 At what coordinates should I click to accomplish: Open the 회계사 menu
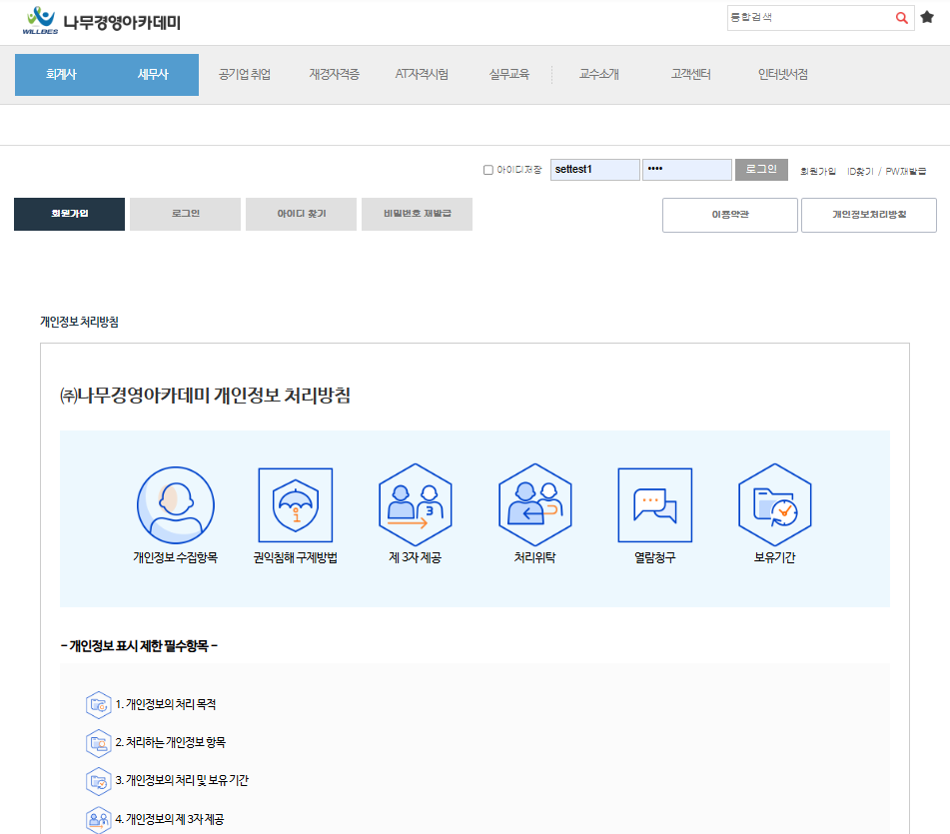pos(61,75)
